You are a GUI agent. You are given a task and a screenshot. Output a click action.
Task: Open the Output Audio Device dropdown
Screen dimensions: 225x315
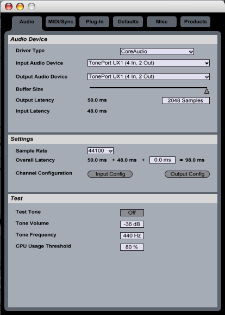148,76
